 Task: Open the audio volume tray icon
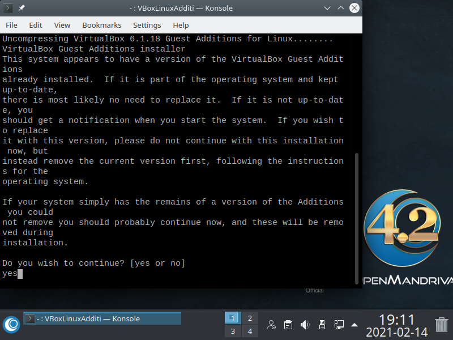click(305, 325)
